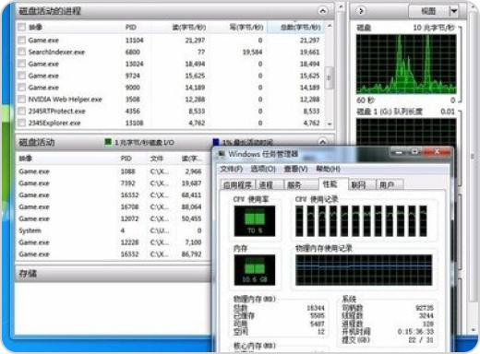Switch to the Users tab in Task Manager

click(x=387, y=184)
